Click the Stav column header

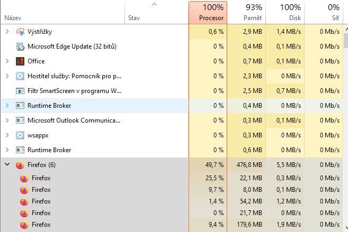[x=156, y=12]
